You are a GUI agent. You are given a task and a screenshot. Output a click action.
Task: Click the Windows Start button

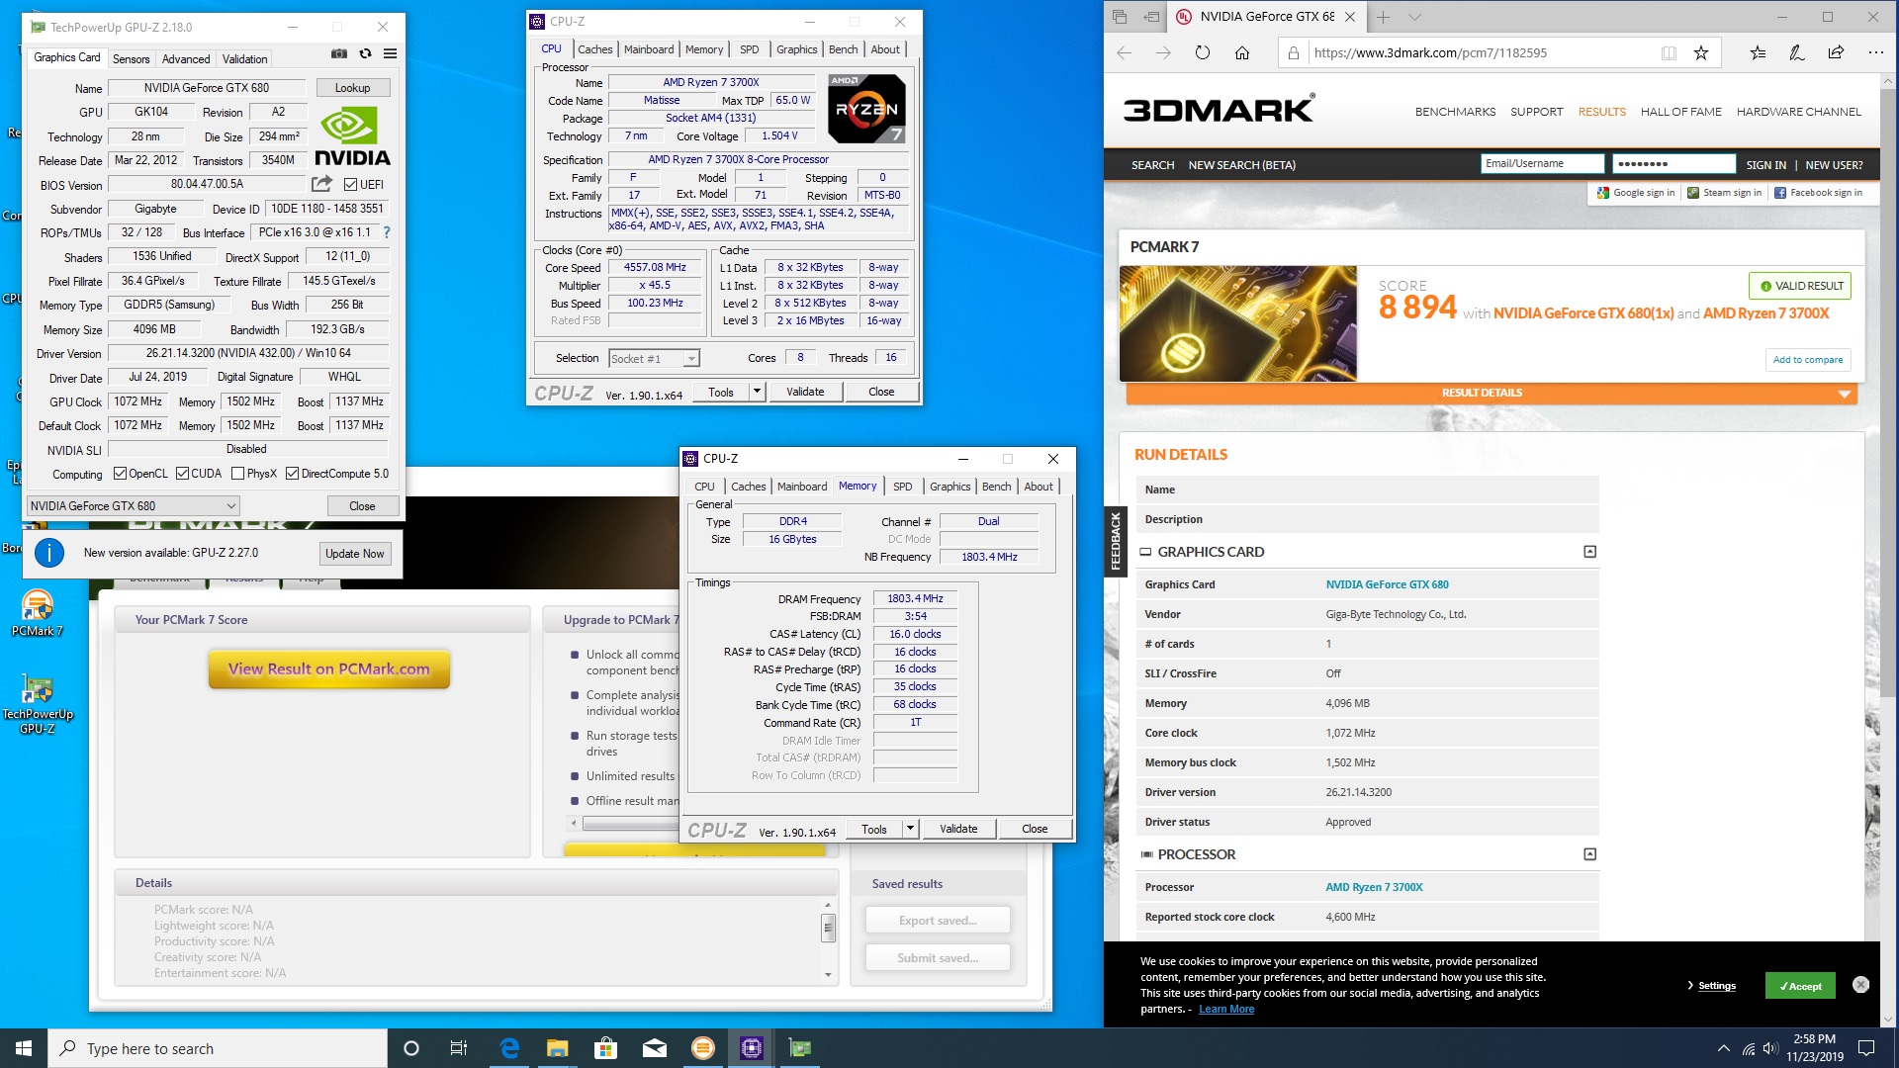[x=24, y=1048]
